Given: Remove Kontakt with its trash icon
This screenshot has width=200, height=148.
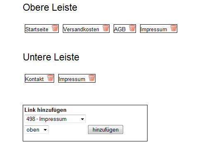Looking at the screenshot, I should (x=50, y=78).
